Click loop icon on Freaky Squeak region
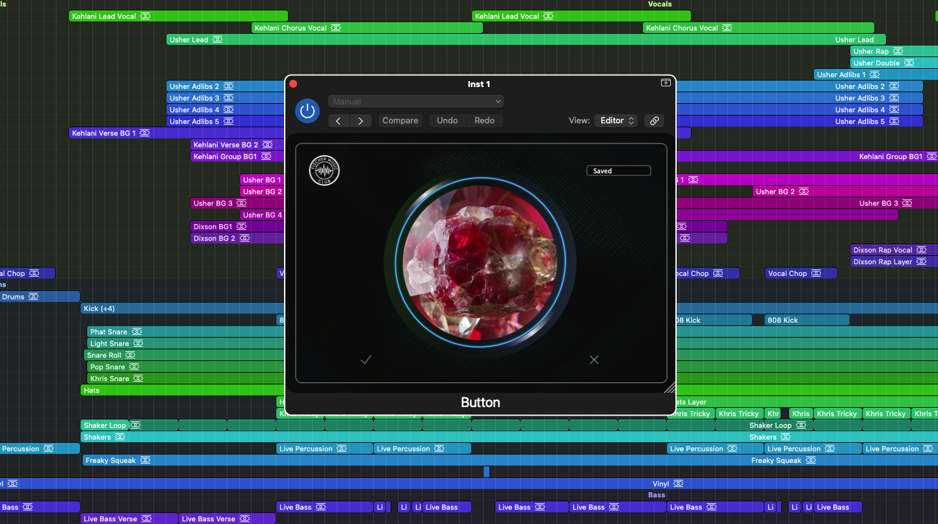 coord(145,460)
